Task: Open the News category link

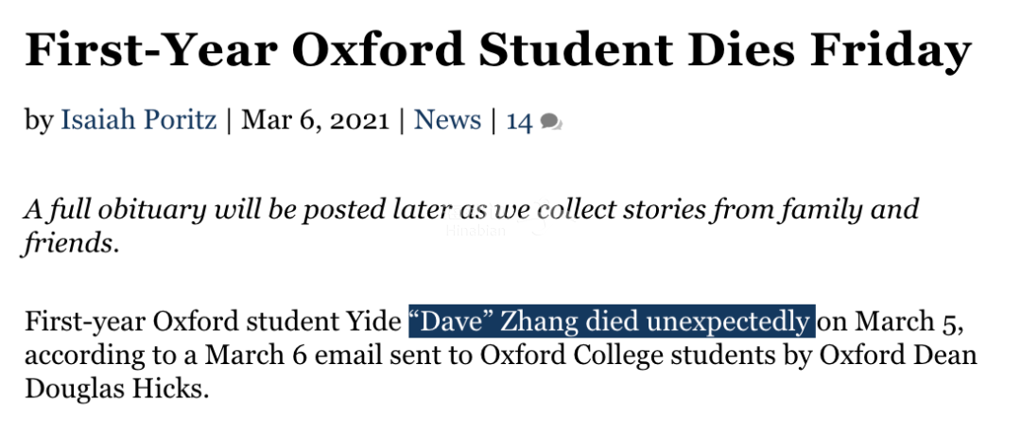Action: pos(447,120)
